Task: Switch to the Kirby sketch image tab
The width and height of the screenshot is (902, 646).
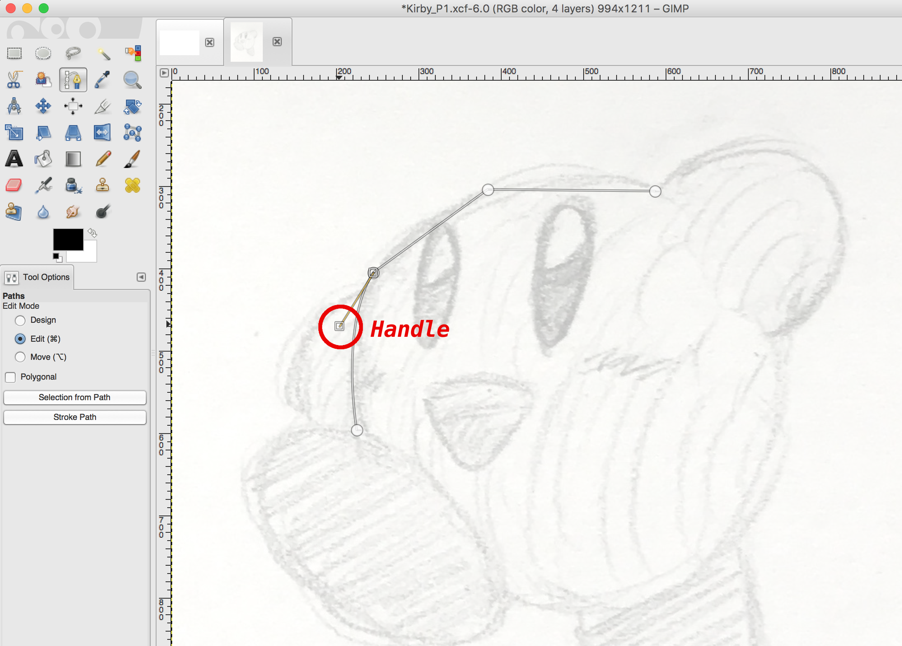Action: tap(246, 42)
